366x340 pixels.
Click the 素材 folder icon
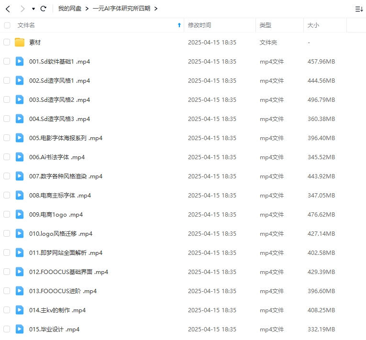20,43
